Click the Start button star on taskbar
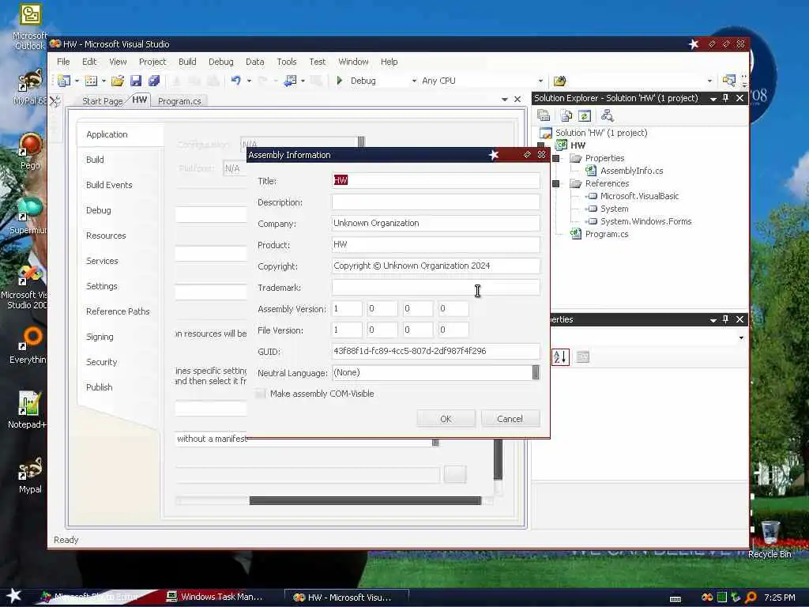This screenshot has width=809, height=607. click(x=13, y=596)
